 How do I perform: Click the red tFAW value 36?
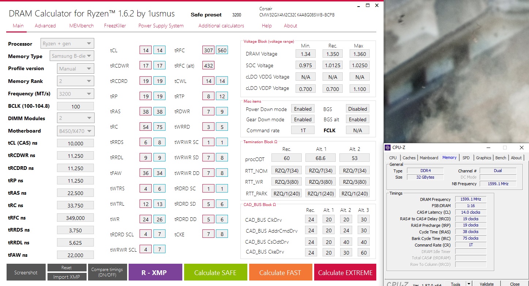click(x=146, y=173)
